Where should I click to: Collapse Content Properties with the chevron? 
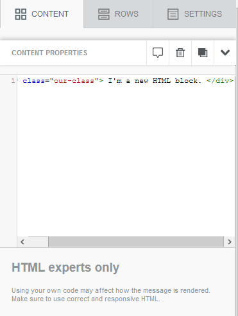click(x=225, y=53)
